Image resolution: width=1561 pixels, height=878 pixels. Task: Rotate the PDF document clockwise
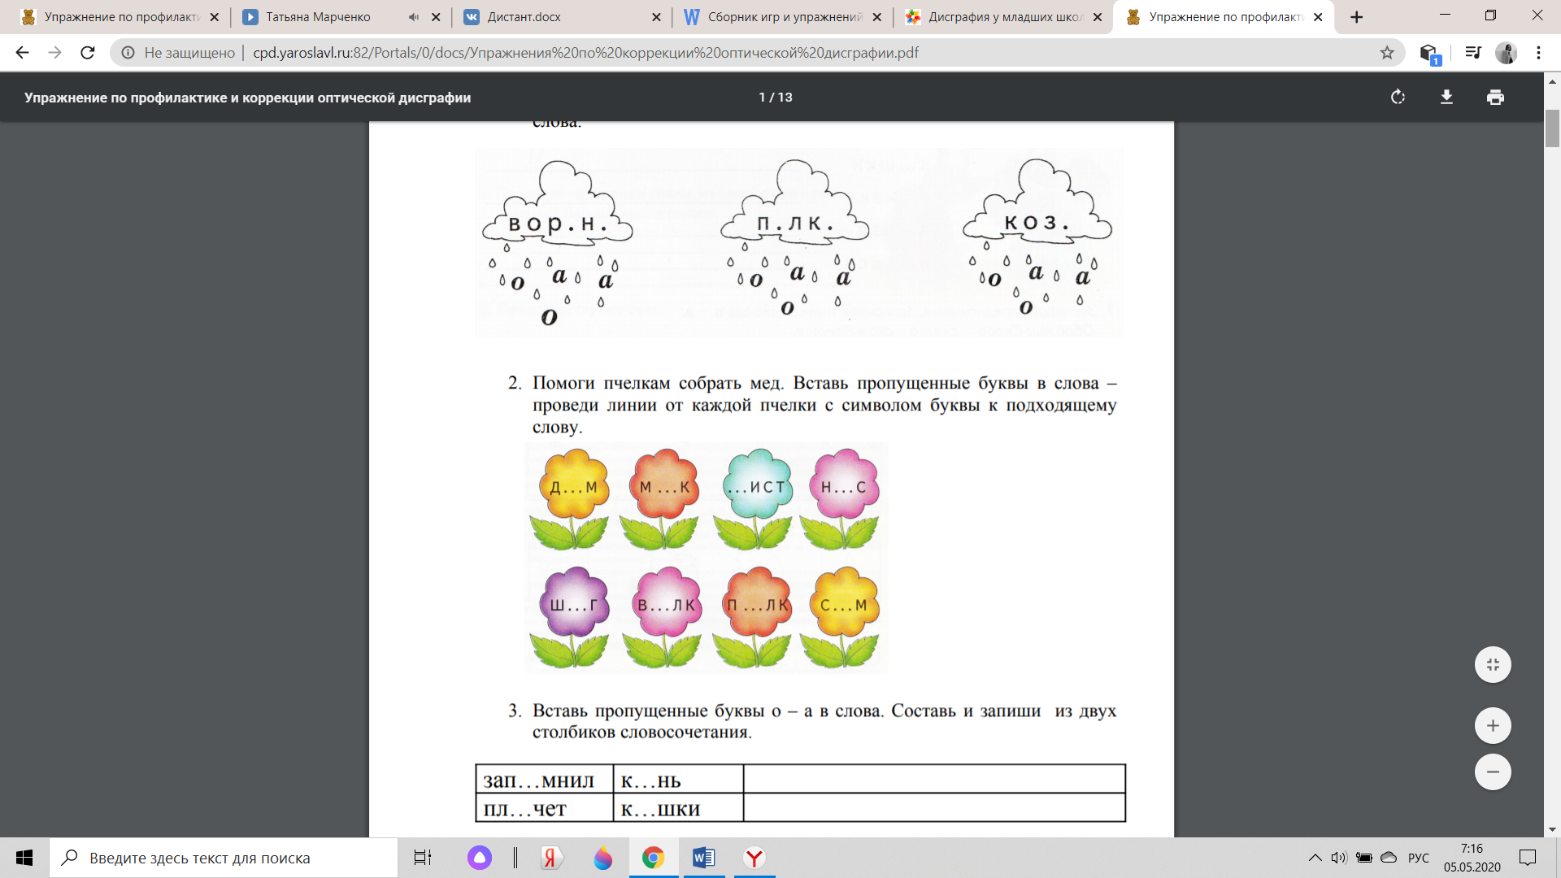[x=1398, y=98]
